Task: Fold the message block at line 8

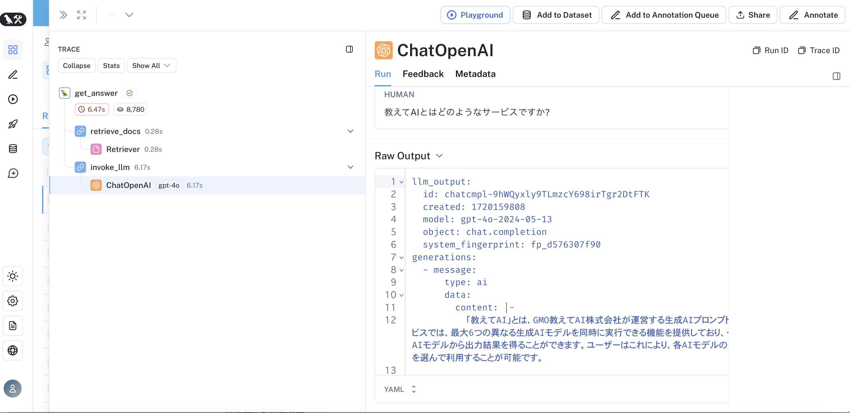Action: point(402,270)
